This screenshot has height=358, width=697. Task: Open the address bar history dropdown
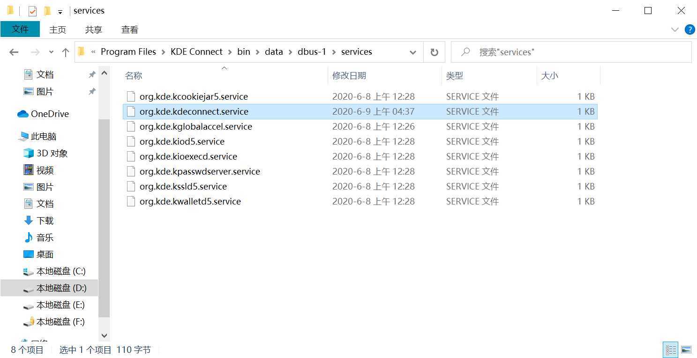pyautogui.click(x=413, y=52)
